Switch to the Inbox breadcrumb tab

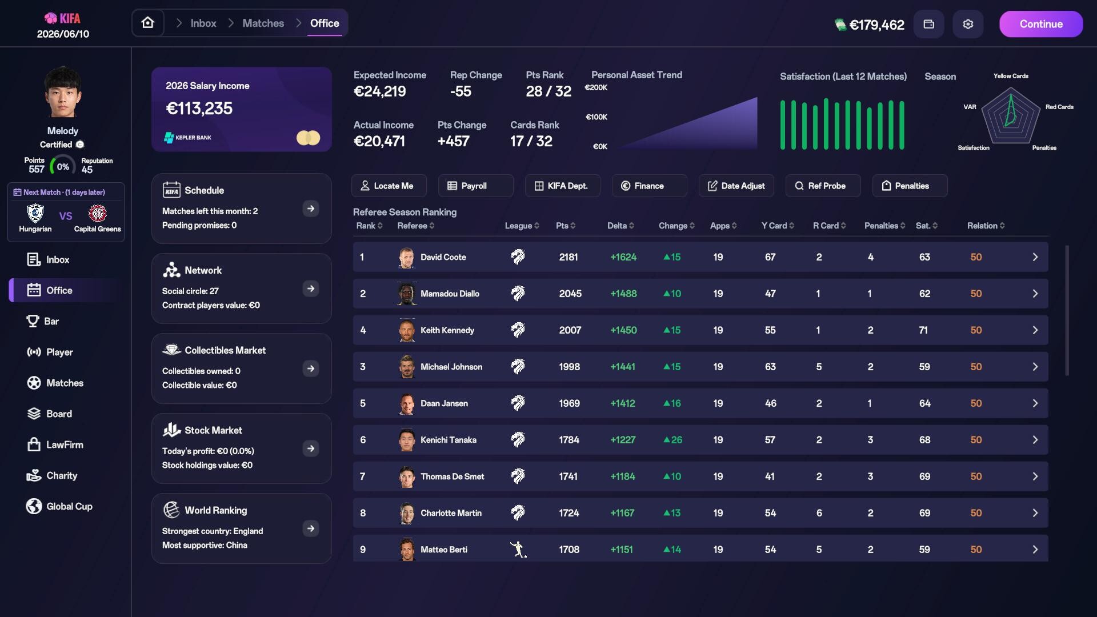pos(203,23)
